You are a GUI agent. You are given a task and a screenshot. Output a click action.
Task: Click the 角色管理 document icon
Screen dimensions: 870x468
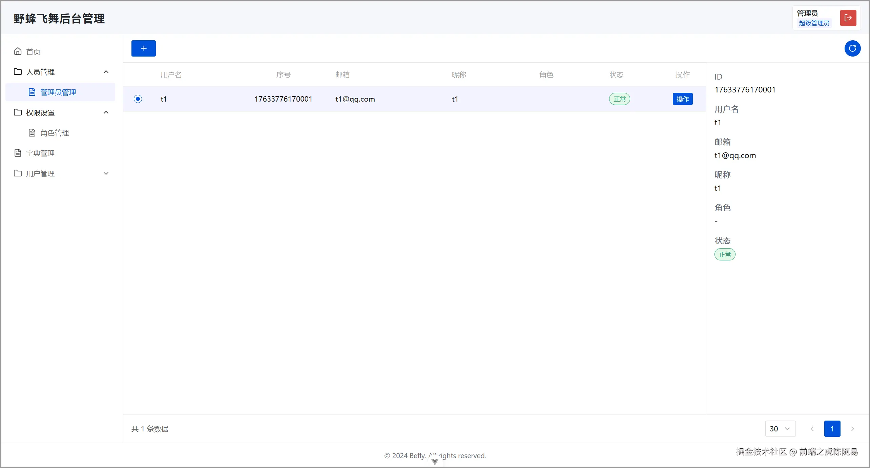32,133
